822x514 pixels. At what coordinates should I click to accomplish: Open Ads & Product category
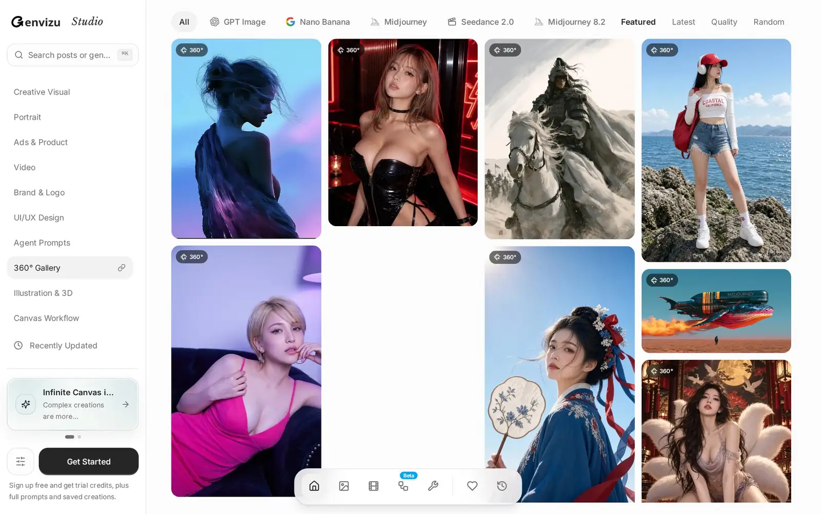point(70,142)
